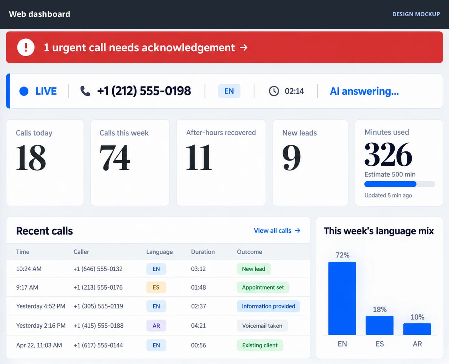Click the 10:24 AM call time

(29, 269)
